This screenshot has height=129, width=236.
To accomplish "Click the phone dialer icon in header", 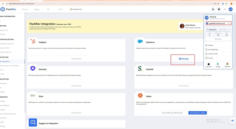I will (x=213, y=9).
